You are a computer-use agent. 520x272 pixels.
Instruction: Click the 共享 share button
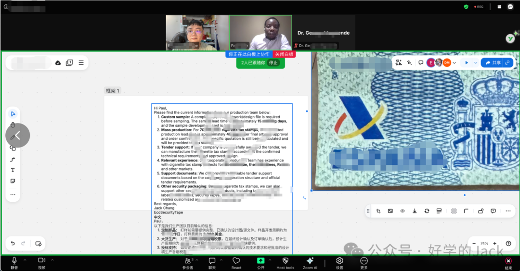pyautogui.click(x=493, y=62)
